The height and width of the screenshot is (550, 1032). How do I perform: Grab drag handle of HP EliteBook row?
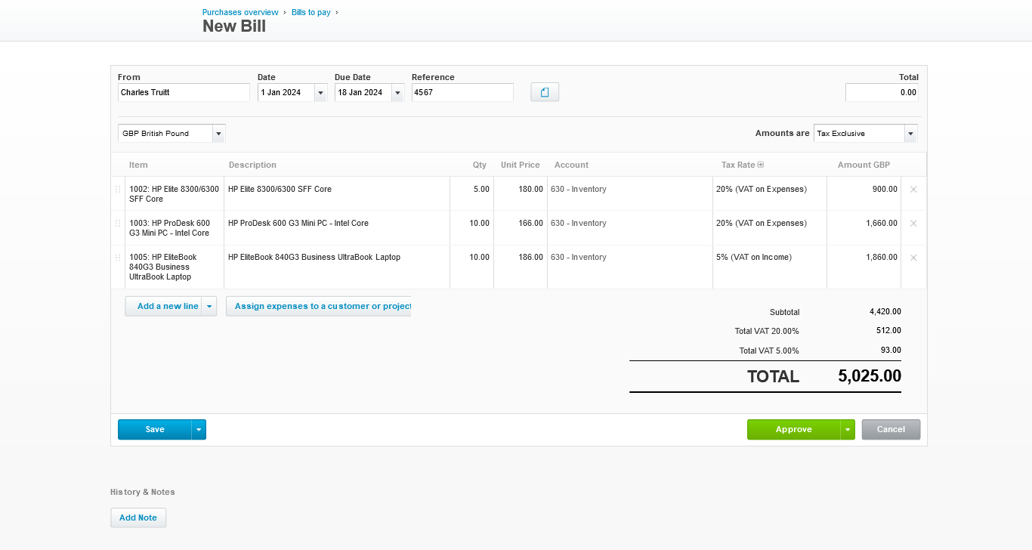click(x=118, y=258)
